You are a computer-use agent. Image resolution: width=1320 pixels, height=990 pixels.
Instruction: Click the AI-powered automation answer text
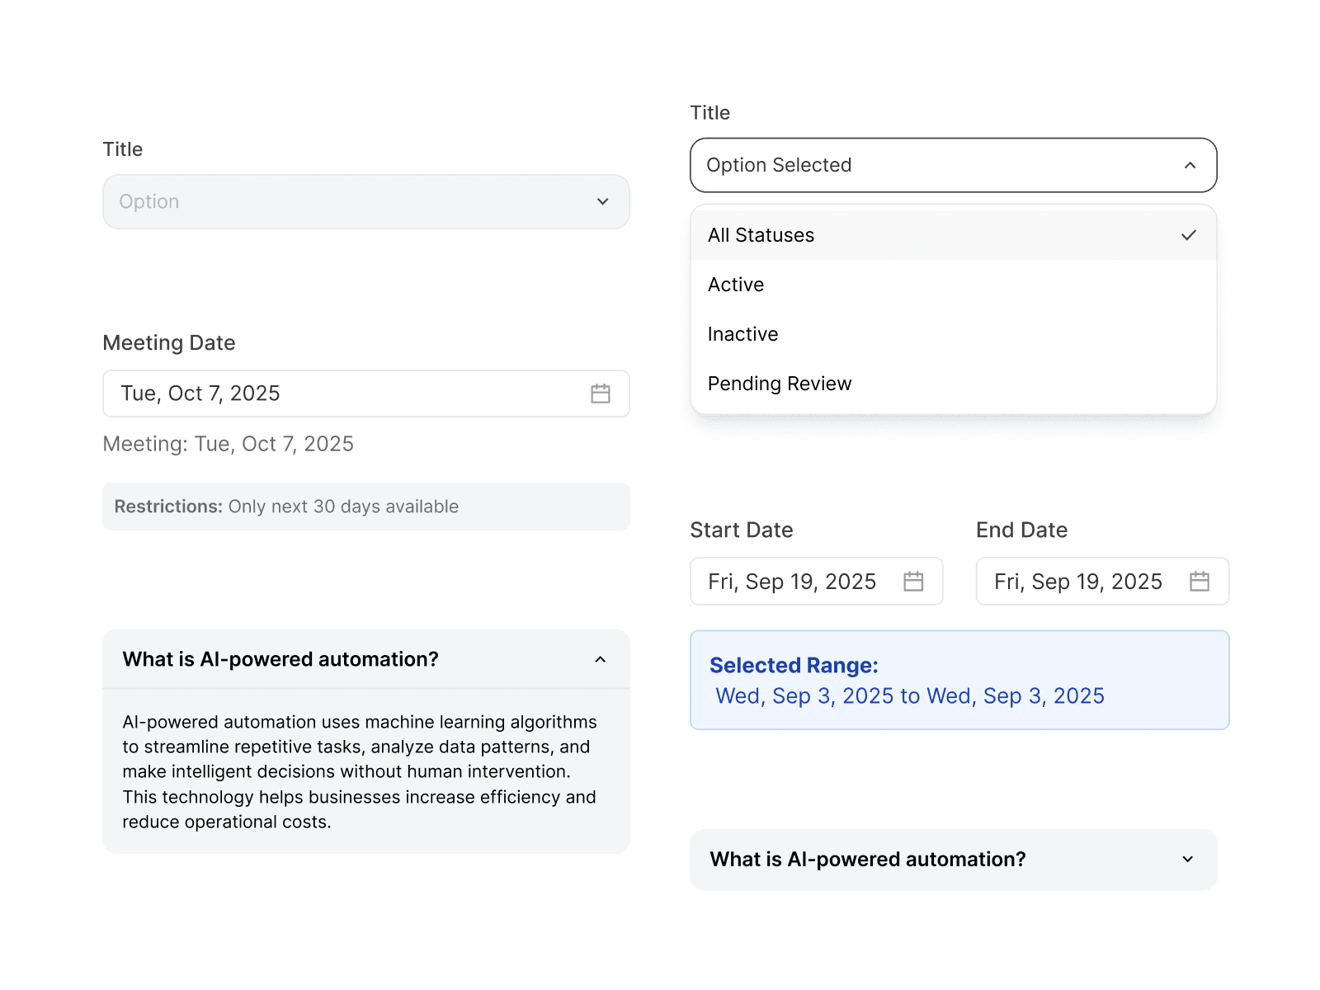[360, 771]
